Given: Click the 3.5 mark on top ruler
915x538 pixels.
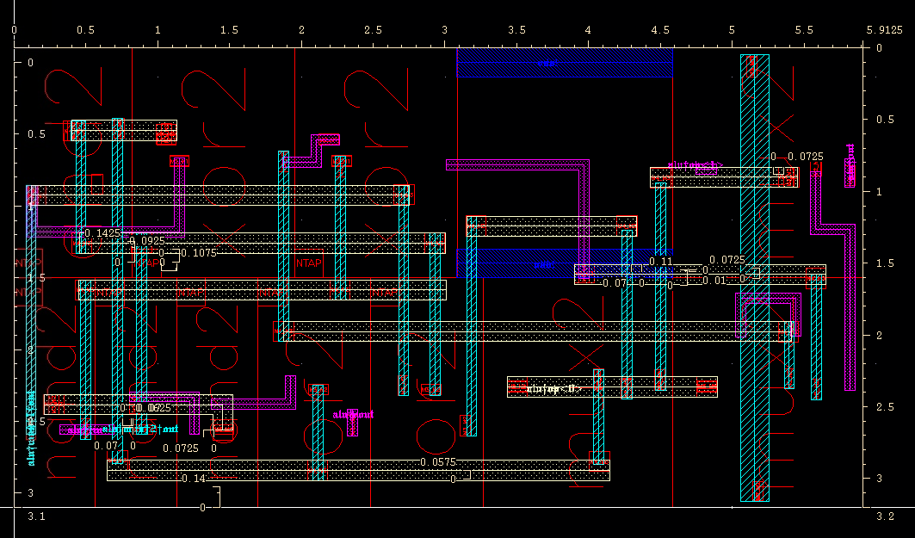Looking at the screenshot, I should pos(516,30).
